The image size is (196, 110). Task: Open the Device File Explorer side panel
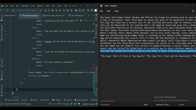(96, 75)
